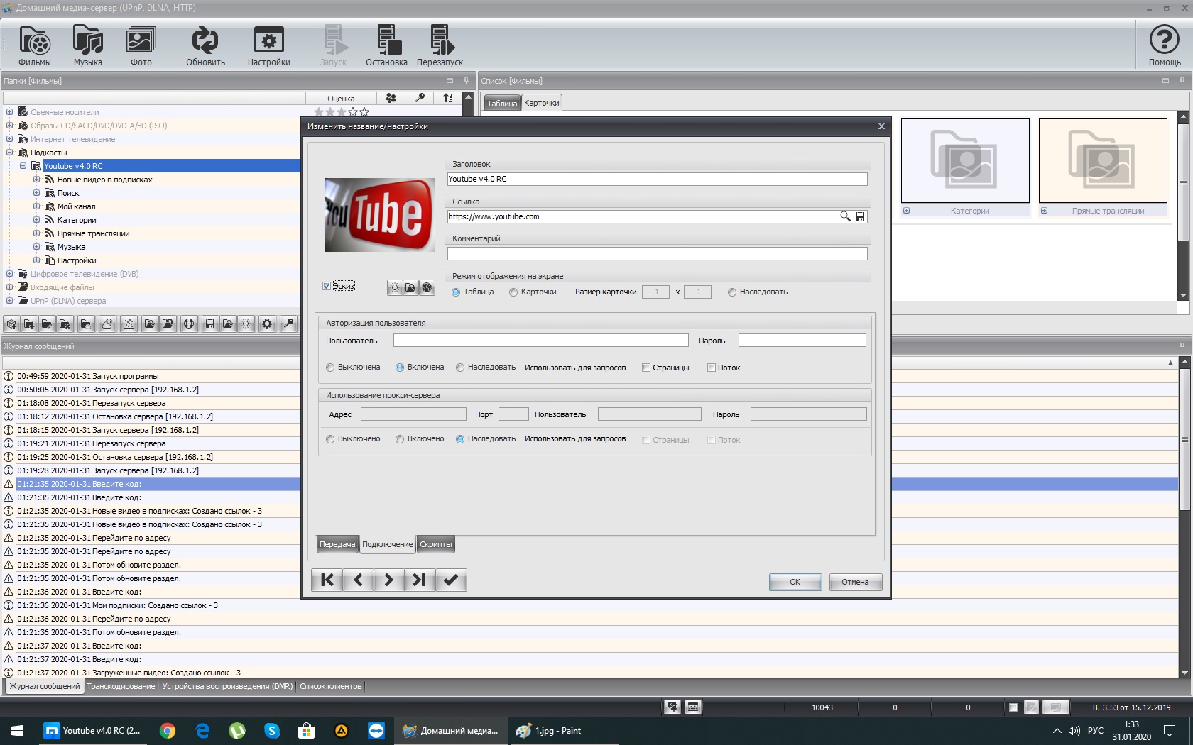The image size is (1193, 745).
Task: Toggle the Эскиз checkbox
Action: 327,286
